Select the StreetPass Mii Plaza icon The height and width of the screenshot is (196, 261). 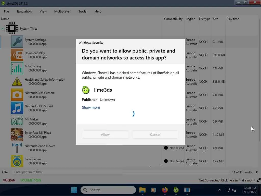point(17,134)
